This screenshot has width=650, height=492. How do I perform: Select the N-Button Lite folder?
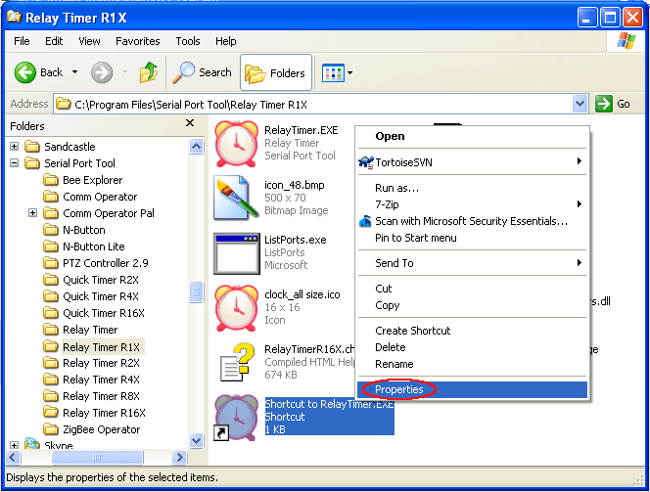point(94,246)
